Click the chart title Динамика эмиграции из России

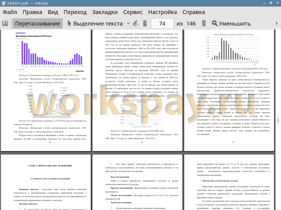click(33, 36)
